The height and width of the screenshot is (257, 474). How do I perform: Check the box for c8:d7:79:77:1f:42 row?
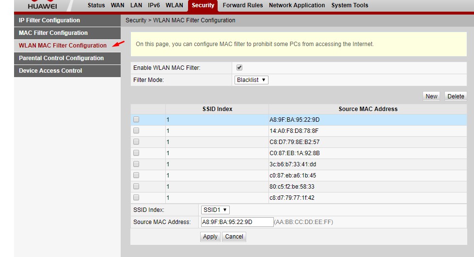coord(136,197)
